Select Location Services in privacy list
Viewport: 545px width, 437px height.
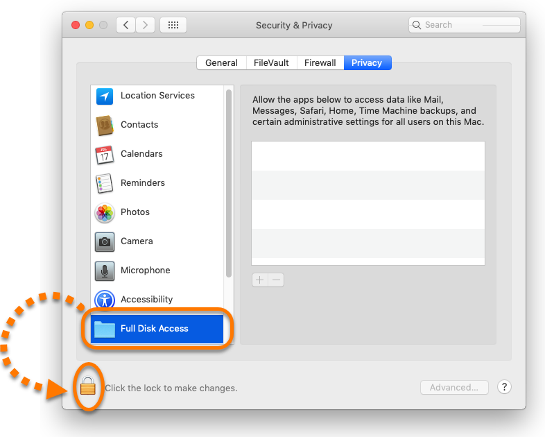[157, 96]
